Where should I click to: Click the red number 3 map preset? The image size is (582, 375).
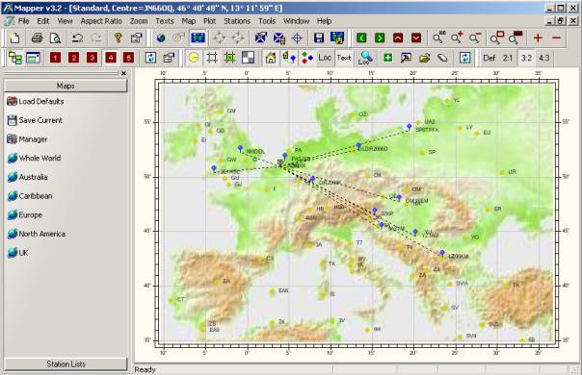click(92, 58)
